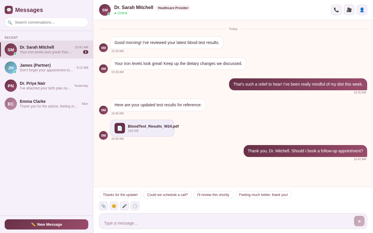The image size is (373, 233).
Task: Open the emoji picker
Action: point(114,206)
